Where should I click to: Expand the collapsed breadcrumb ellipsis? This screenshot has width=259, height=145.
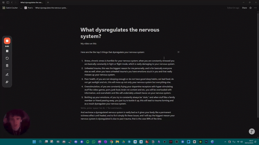(x=21, y=8)
